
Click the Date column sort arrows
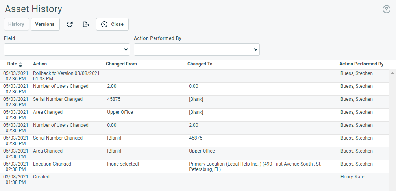(x=20, y=64)
